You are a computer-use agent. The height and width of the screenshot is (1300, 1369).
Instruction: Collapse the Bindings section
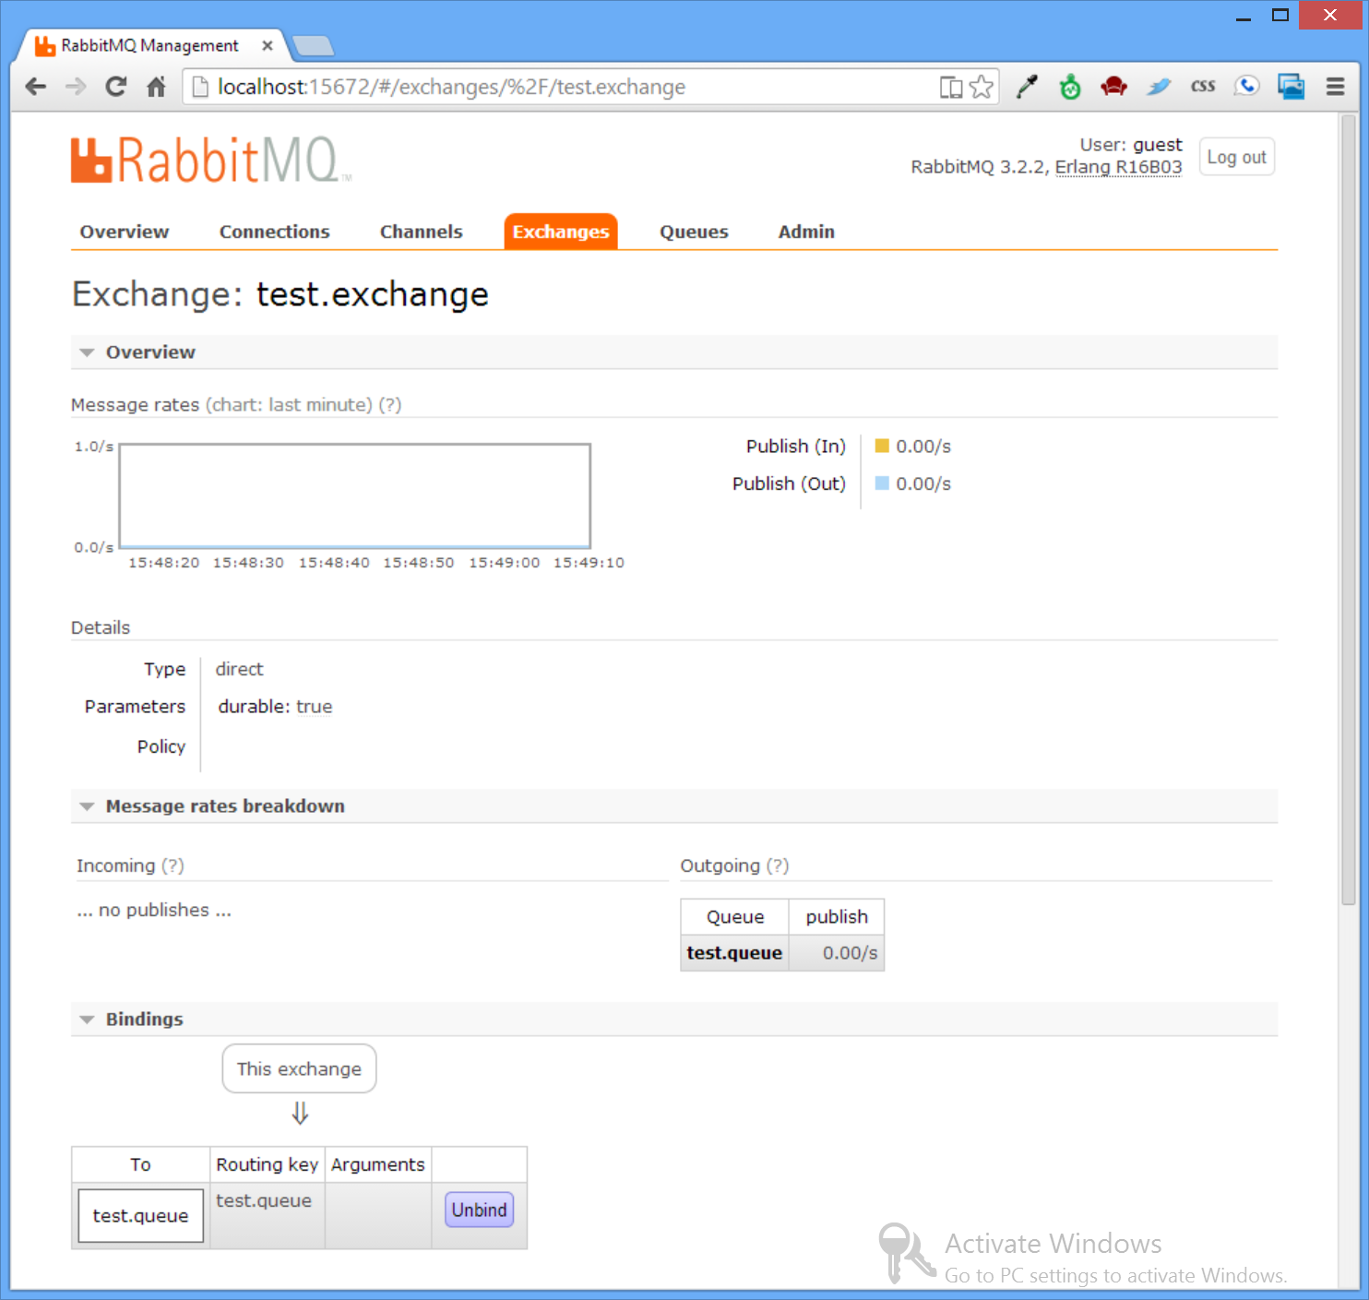(x=87, y=1020)
